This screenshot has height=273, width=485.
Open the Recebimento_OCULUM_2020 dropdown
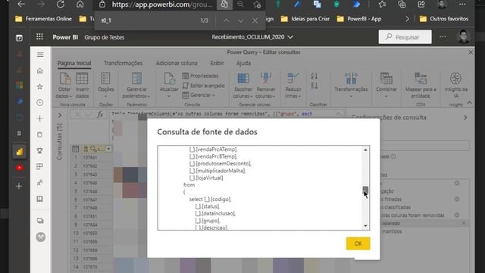pyautogui.click(x=252, y=37)
